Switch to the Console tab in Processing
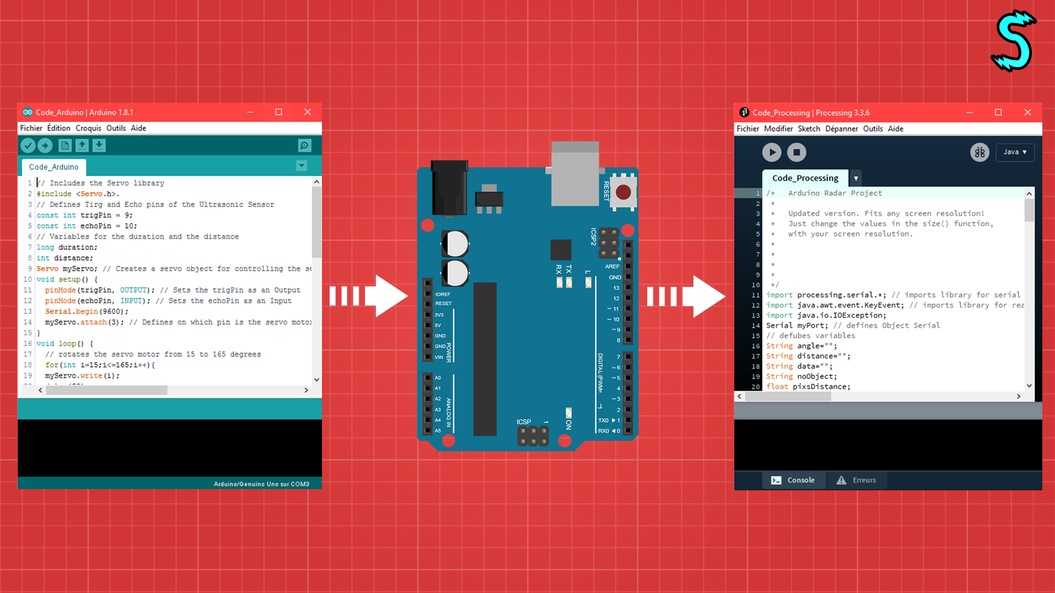This screenshot has height=593, width=1055. click(x=794, y=480)
